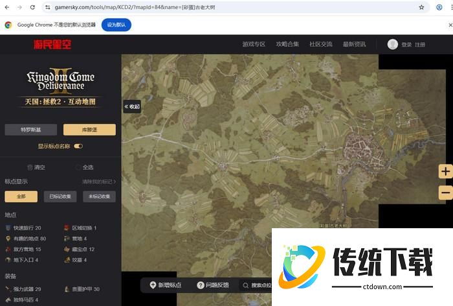This screenshot has height=306, width=453.
Task: Collapse the sidebar with 收起
Action: (x=132, y=106)
